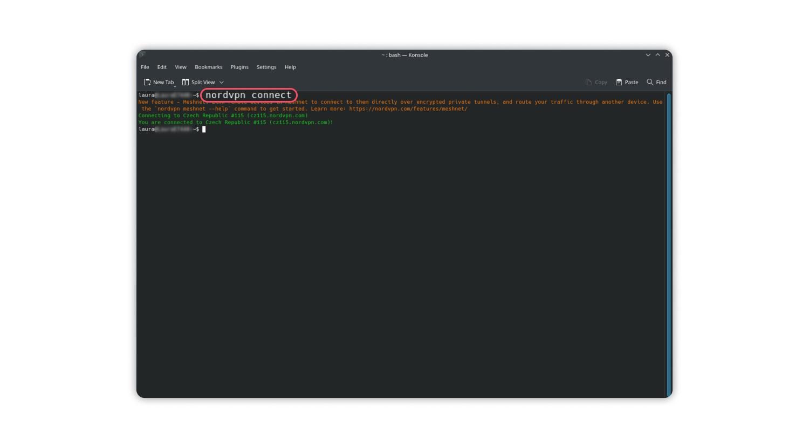Screen dimensions: 809x447
Task: Click the 'nordvpn connect' command text
Action: [x=248, y=95]
